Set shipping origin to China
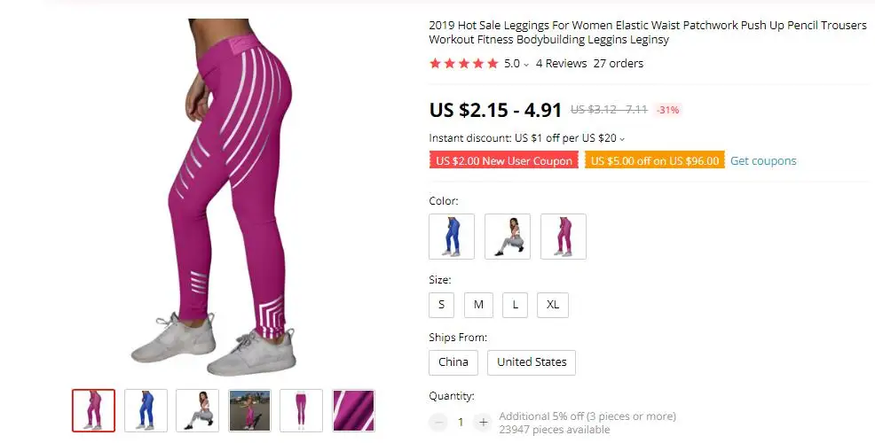 [453, 362]
